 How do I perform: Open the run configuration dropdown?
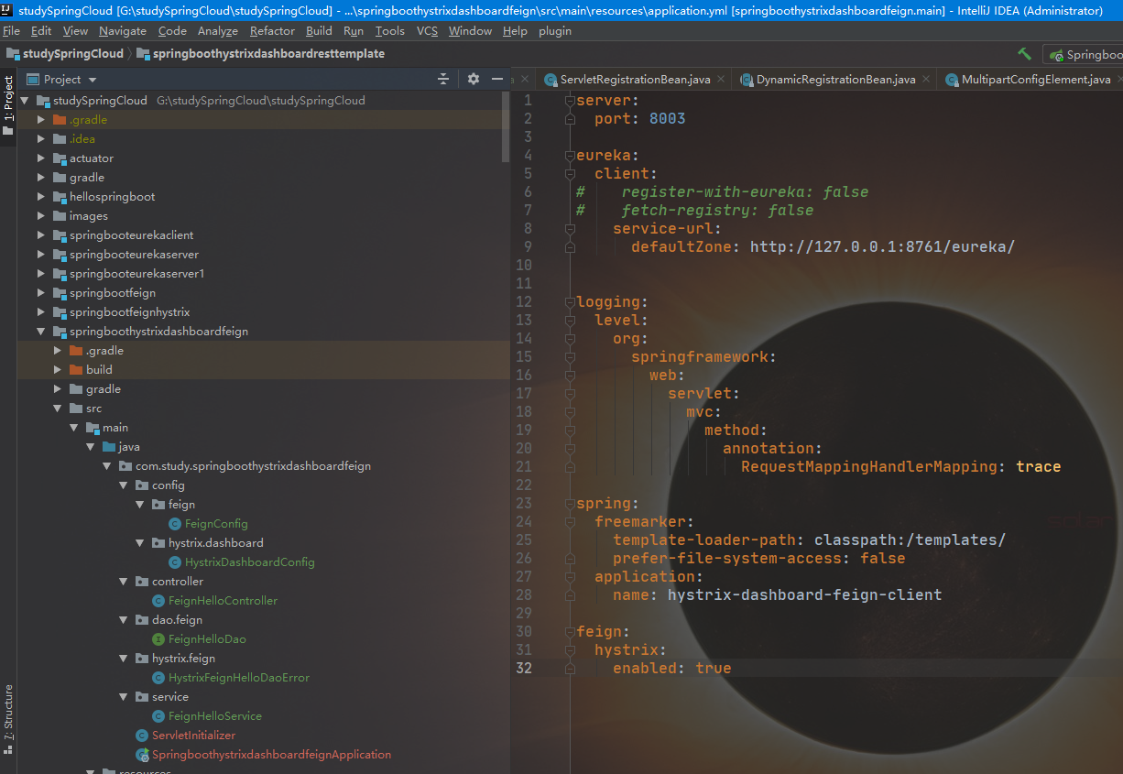point(1085,55)
